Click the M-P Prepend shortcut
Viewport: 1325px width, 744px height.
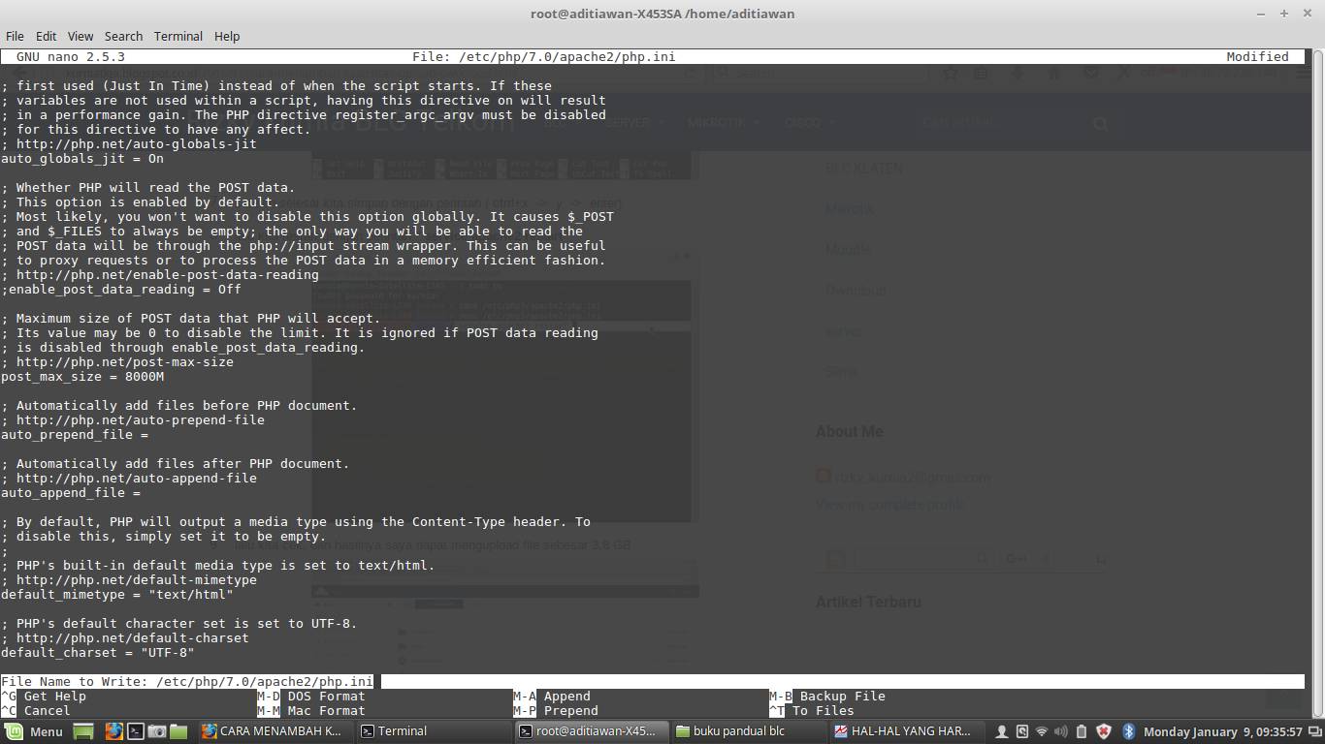[x=556, y=710]
